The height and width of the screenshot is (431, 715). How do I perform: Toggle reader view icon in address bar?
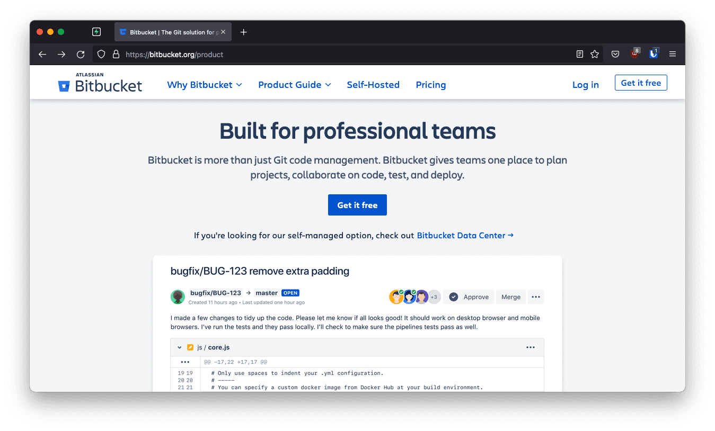click(580, 54)
